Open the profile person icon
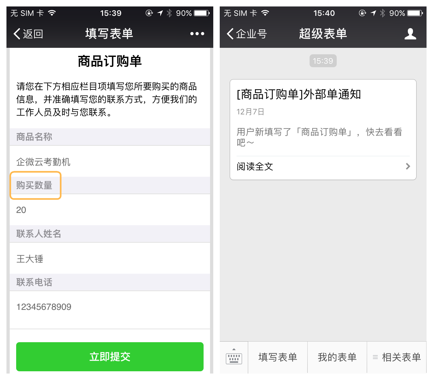This screenshot has height=380, width=433. (410, 34)
